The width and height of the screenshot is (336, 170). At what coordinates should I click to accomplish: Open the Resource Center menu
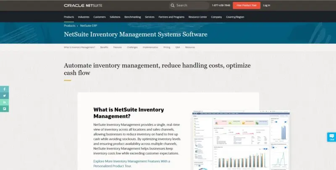[x=197, y=17]
